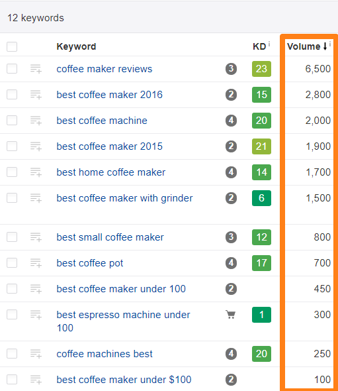338x391 pixels.
Task: Click the KD column header to sort
Action: click(x=259, y=46)
